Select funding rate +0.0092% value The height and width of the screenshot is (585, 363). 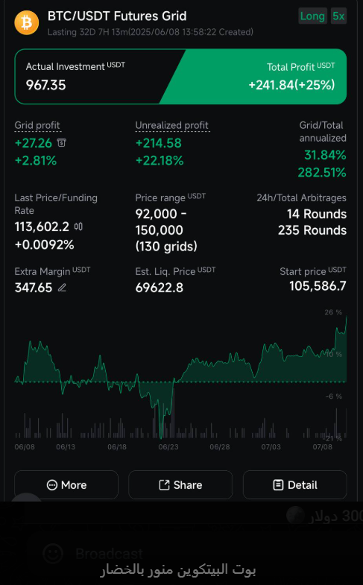pyautogui.click(x=45, y=244)
